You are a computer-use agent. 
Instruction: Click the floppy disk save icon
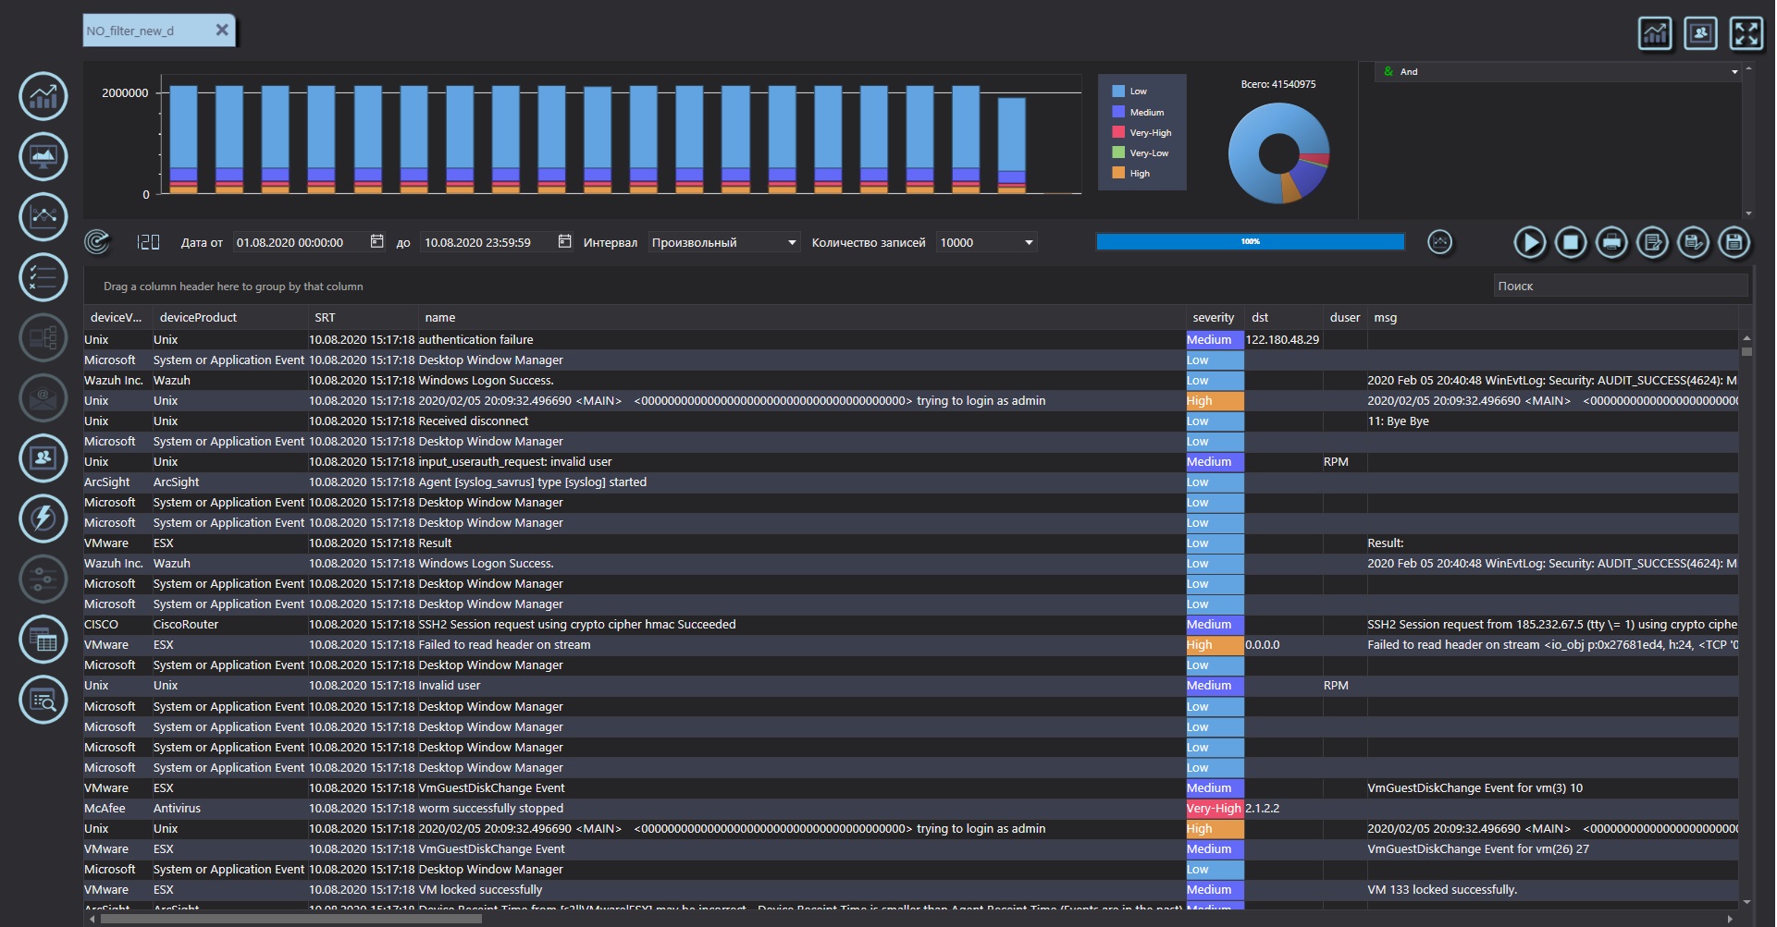pyautogui.click(x=1734, y=243)
